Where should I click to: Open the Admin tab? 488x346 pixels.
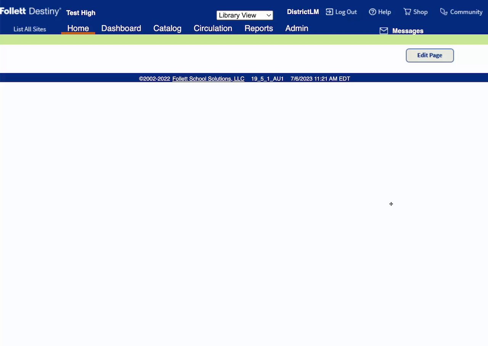point(297,28)
